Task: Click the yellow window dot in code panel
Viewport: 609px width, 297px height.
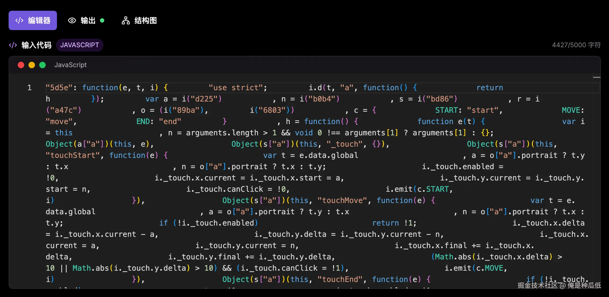Action: pos(32,65)
